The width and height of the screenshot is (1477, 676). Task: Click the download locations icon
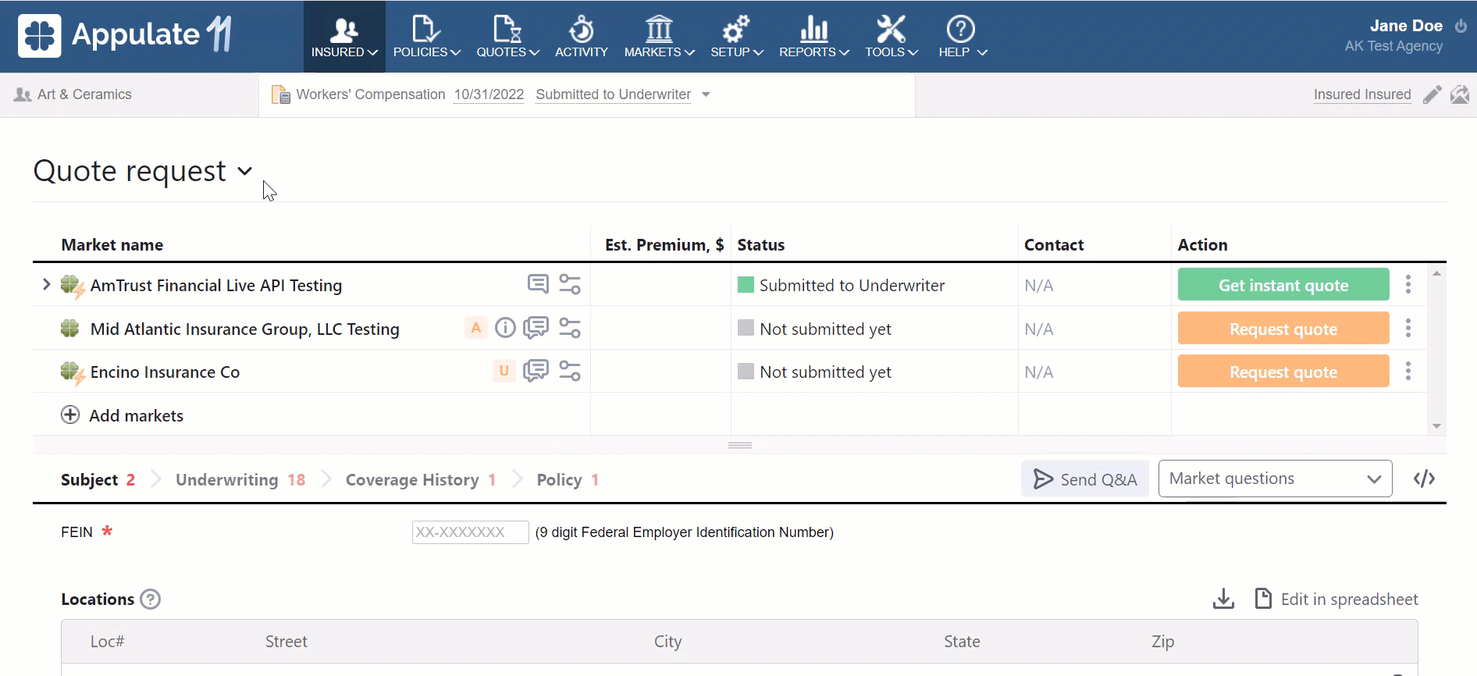[x=1223, y=599]
